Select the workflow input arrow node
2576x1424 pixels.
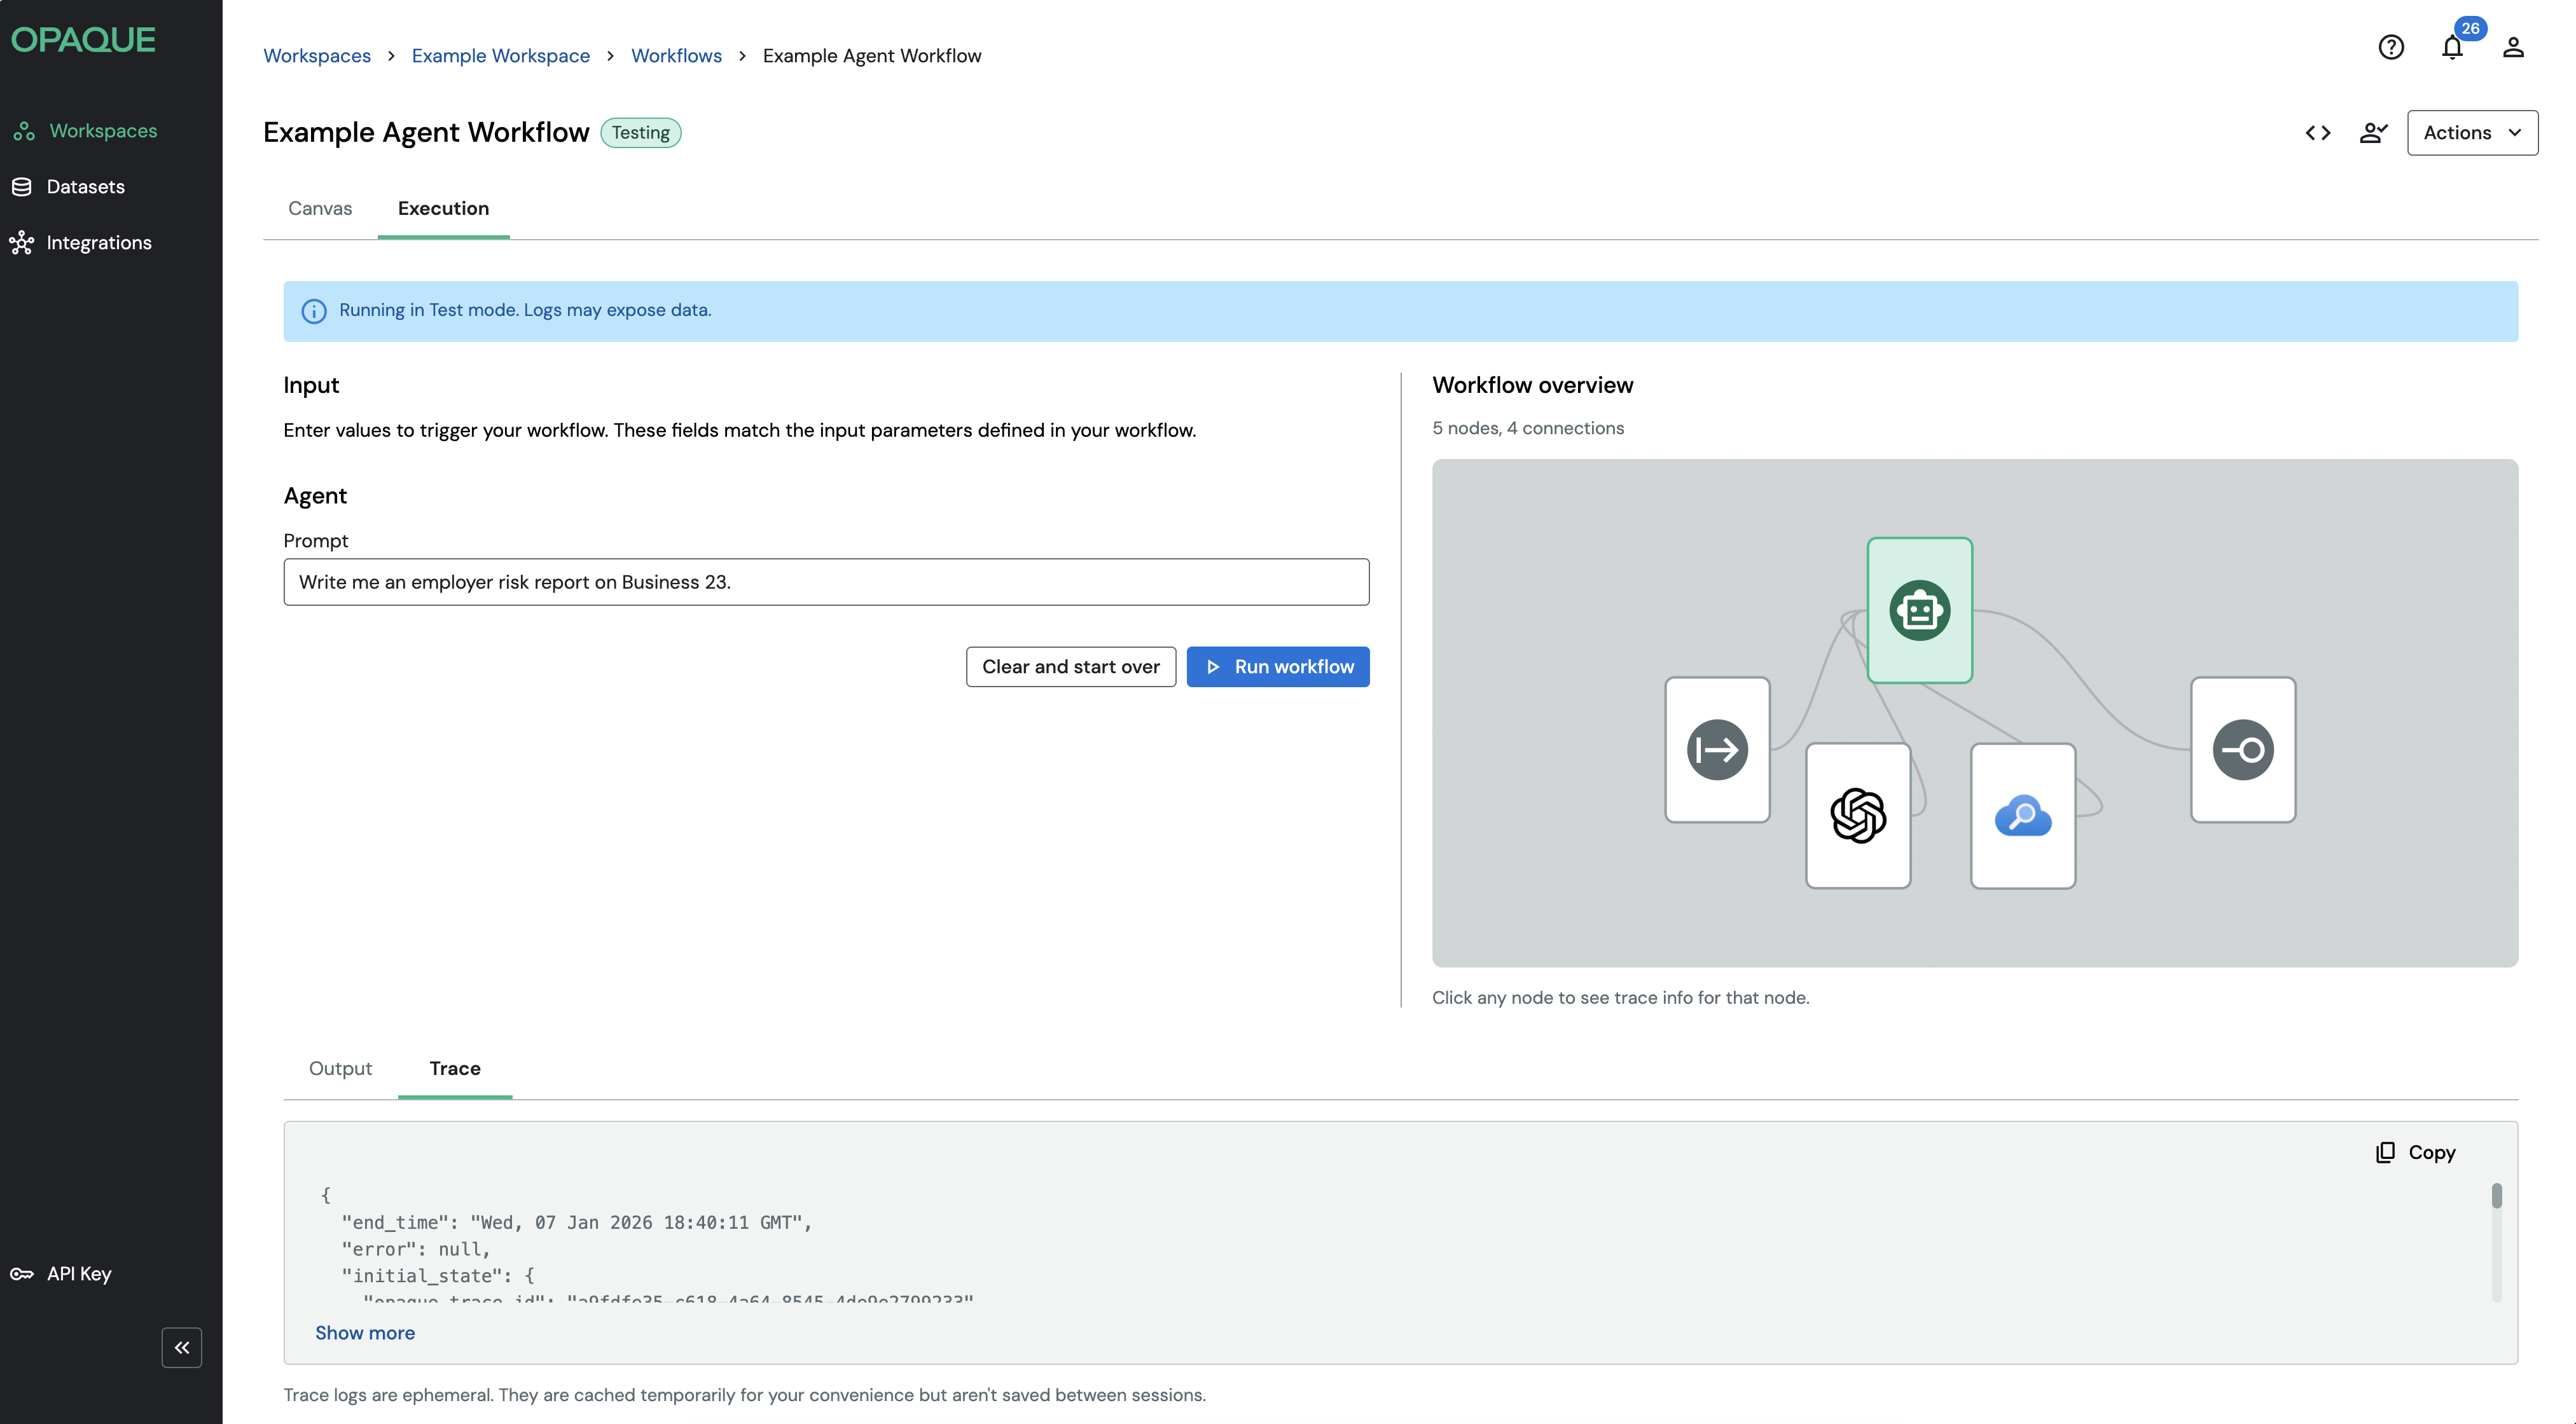pyautogui.click(x=1717, y=750)
